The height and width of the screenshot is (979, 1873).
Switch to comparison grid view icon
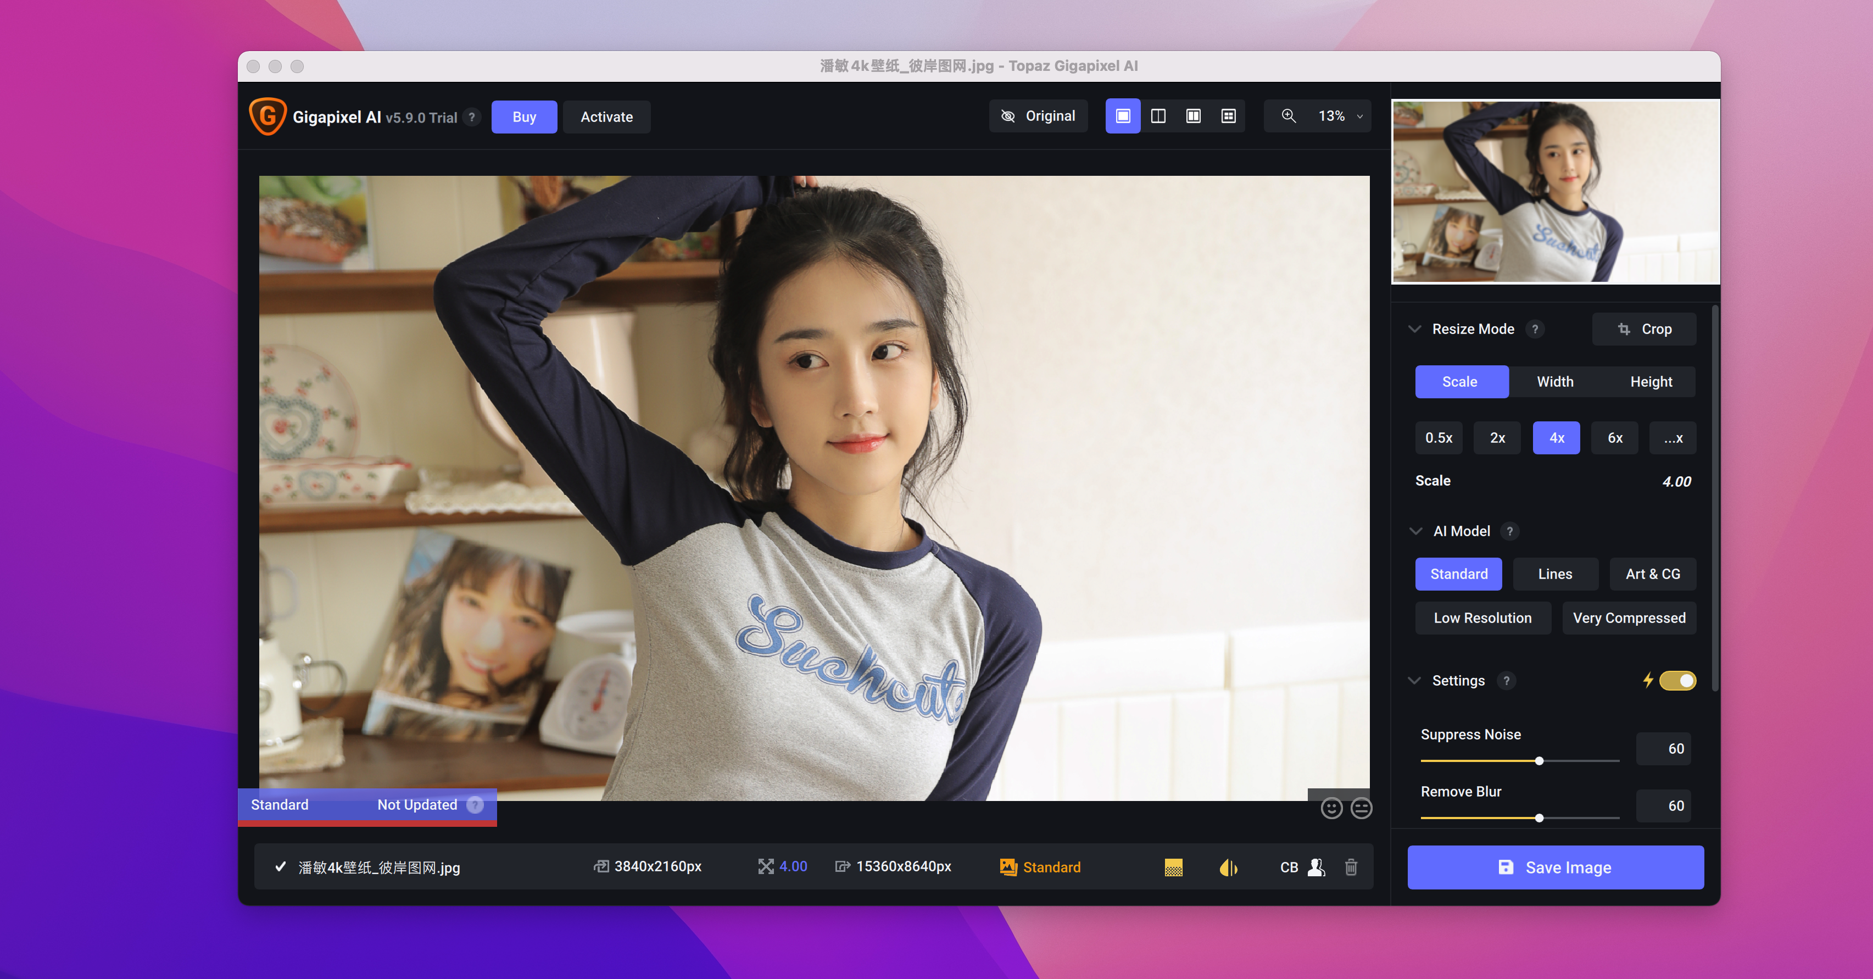[1228, 116]
